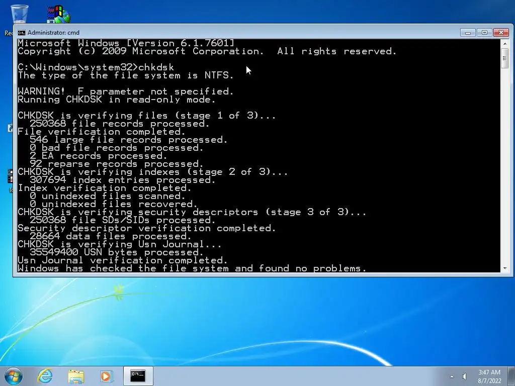Click the cmd window title bar icon

coord(22,33)
